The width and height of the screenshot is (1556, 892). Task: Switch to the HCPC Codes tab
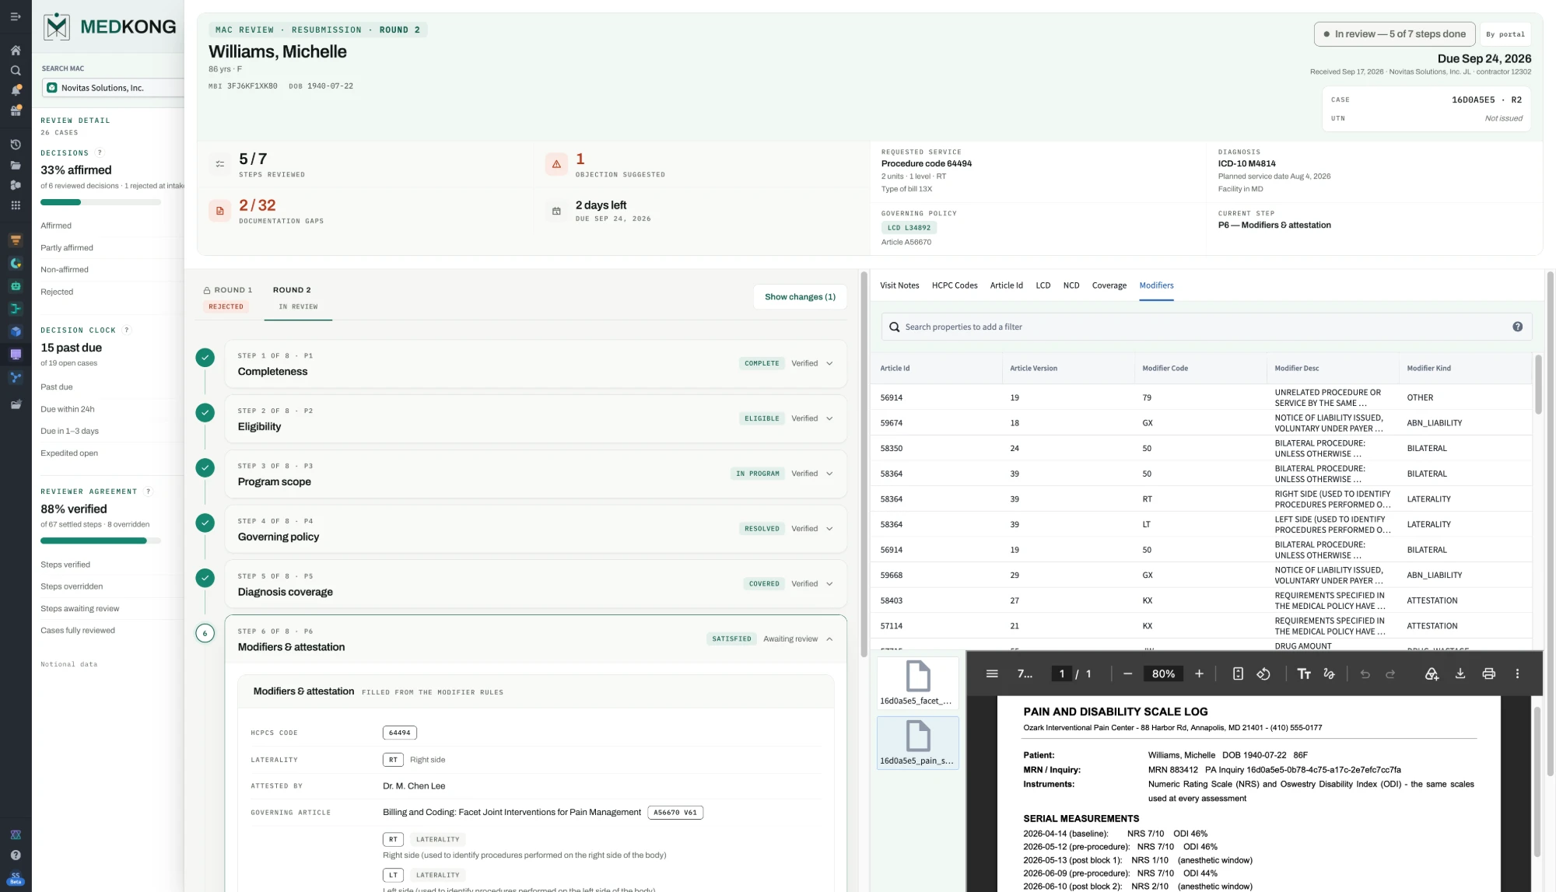[955, 285]
